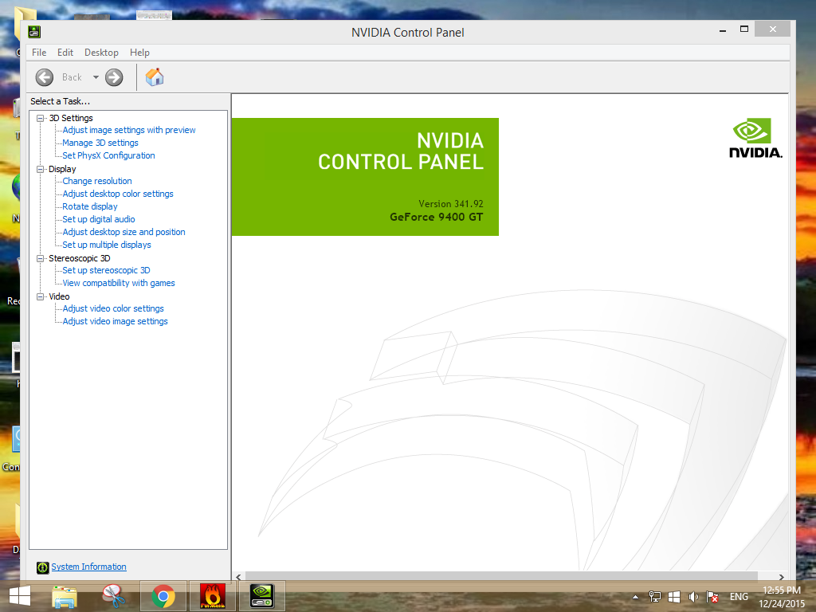The width and height of the screenshot is (816, 612).
Task: Maximize the NVIDIA Control Panel window
Action: [x=744, y=29]
